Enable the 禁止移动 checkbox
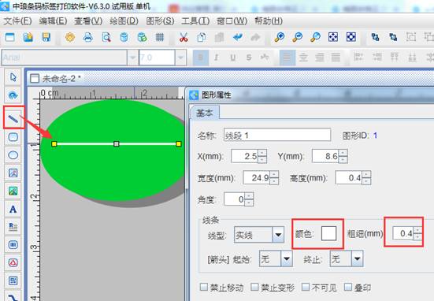 coord(204,287)
